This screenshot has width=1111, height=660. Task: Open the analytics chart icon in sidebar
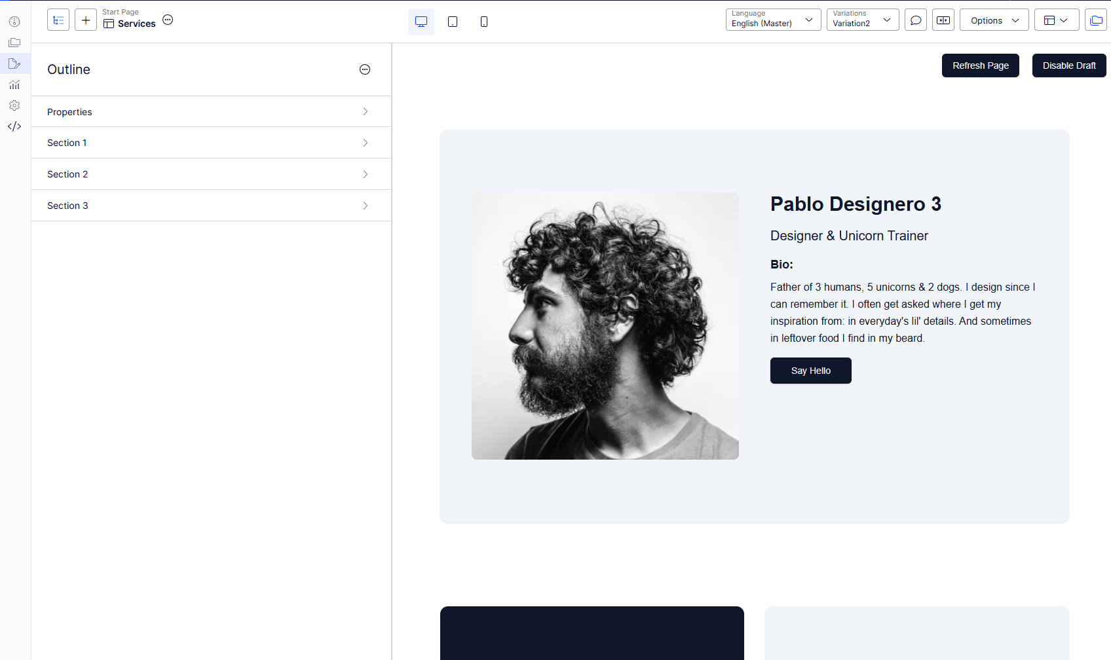[14, 84]
